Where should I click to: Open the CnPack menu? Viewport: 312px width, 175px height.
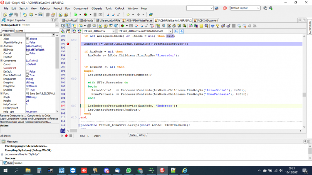[x=119, y=8]
